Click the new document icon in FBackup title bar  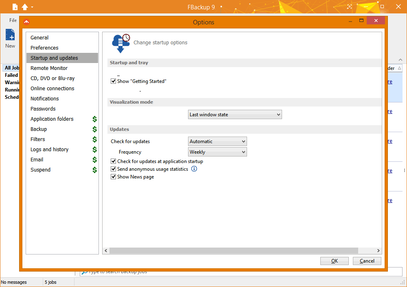pos(15,7)
